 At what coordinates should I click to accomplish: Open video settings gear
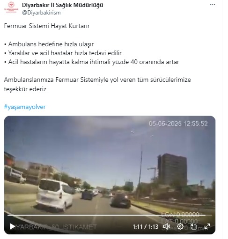pos(180,226)
